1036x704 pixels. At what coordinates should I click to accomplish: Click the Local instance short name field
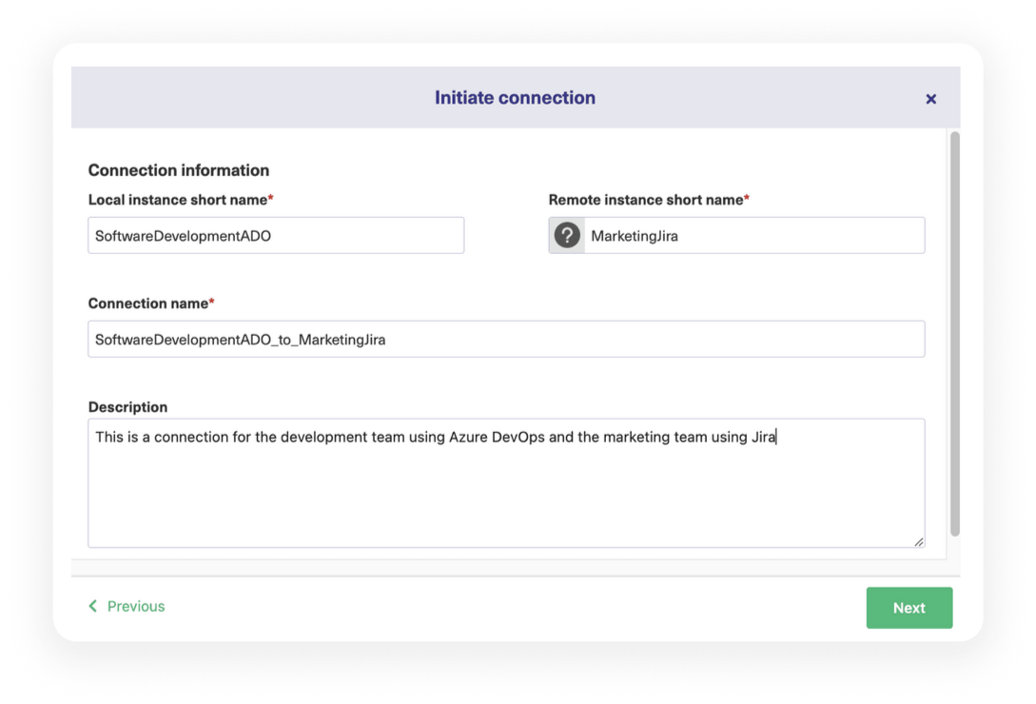tap(276, 235)
